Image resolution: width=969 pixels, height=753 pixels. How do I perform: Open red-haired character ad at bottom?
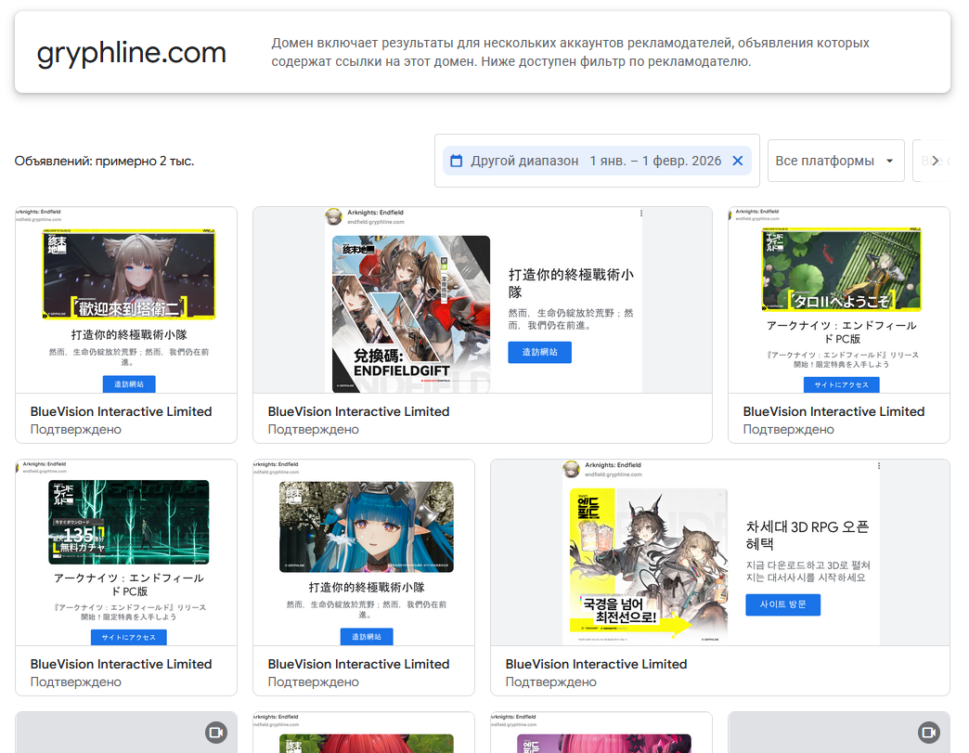[x=367, y=742]
